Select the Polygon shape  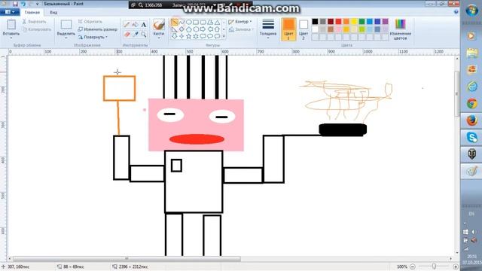pyautogui.click(x=210, y=22)
